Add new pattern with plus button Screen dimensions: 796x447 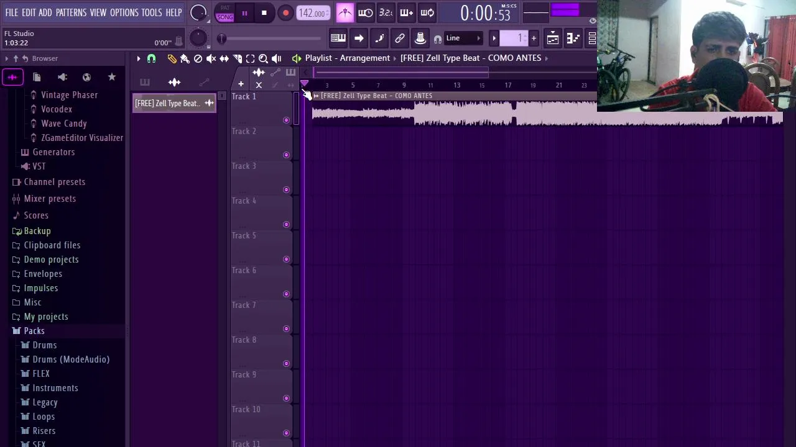(534, 38)
